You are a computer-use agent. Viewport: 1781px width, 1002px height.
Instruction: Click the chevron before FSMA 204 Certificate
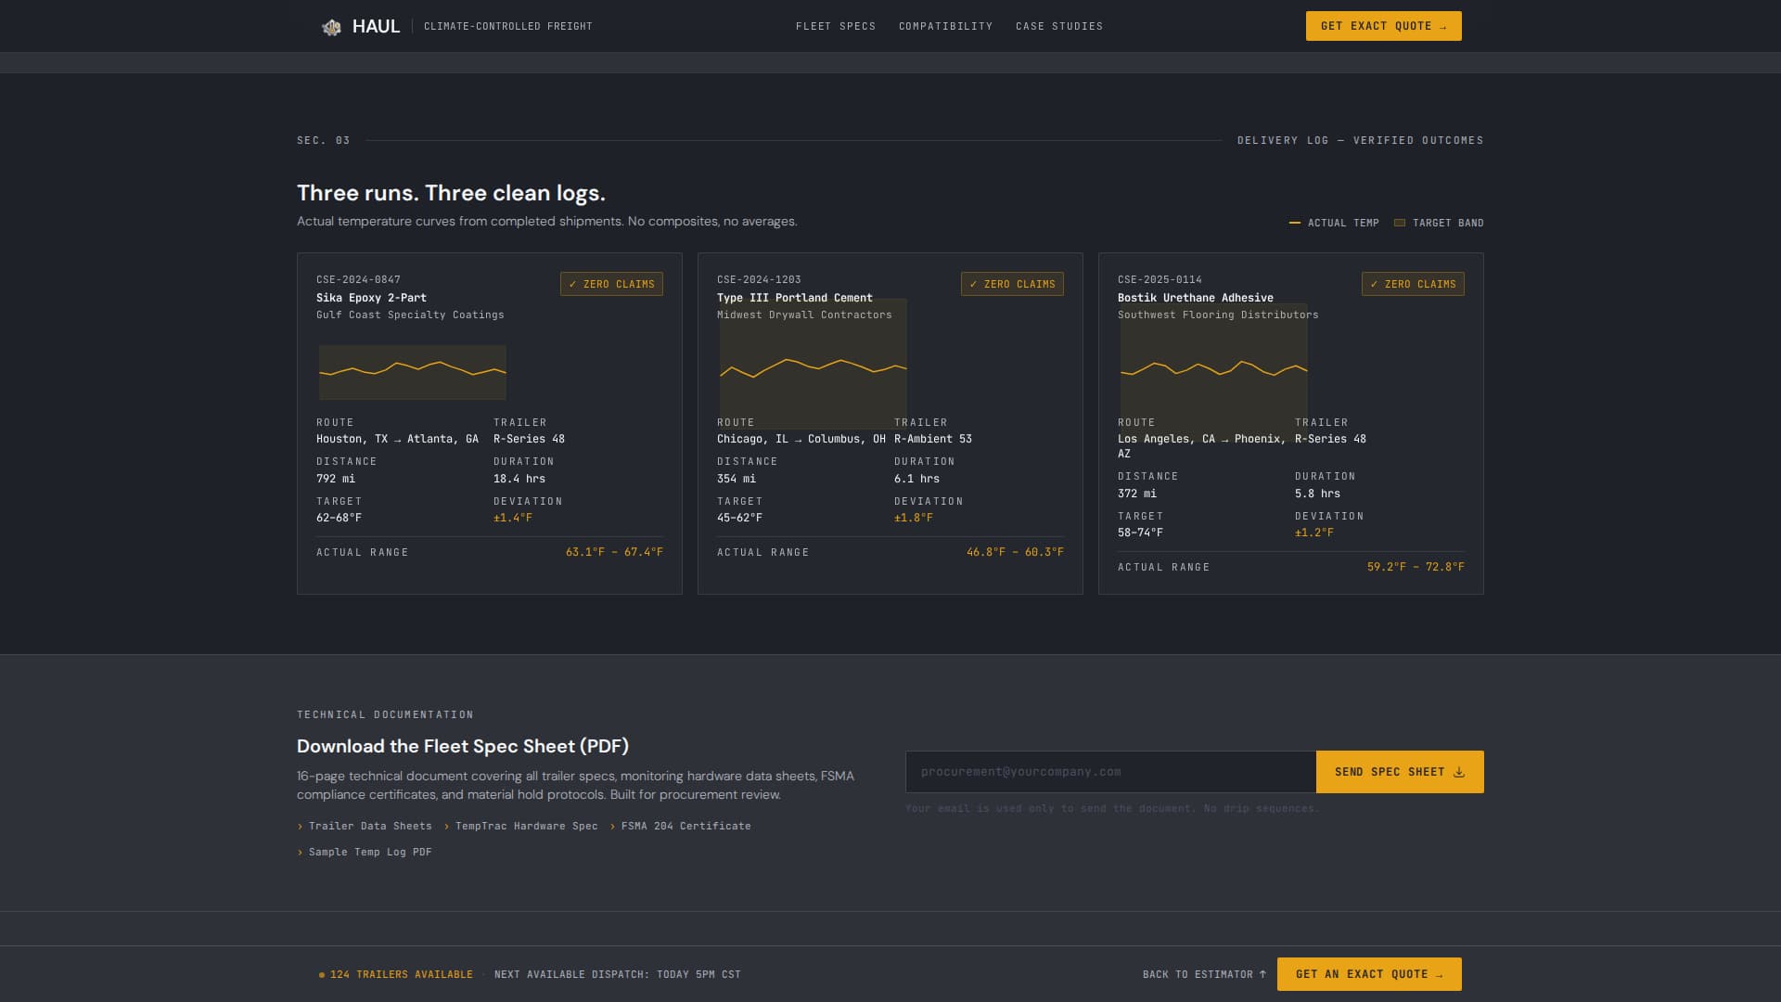(x=612, y=827)
